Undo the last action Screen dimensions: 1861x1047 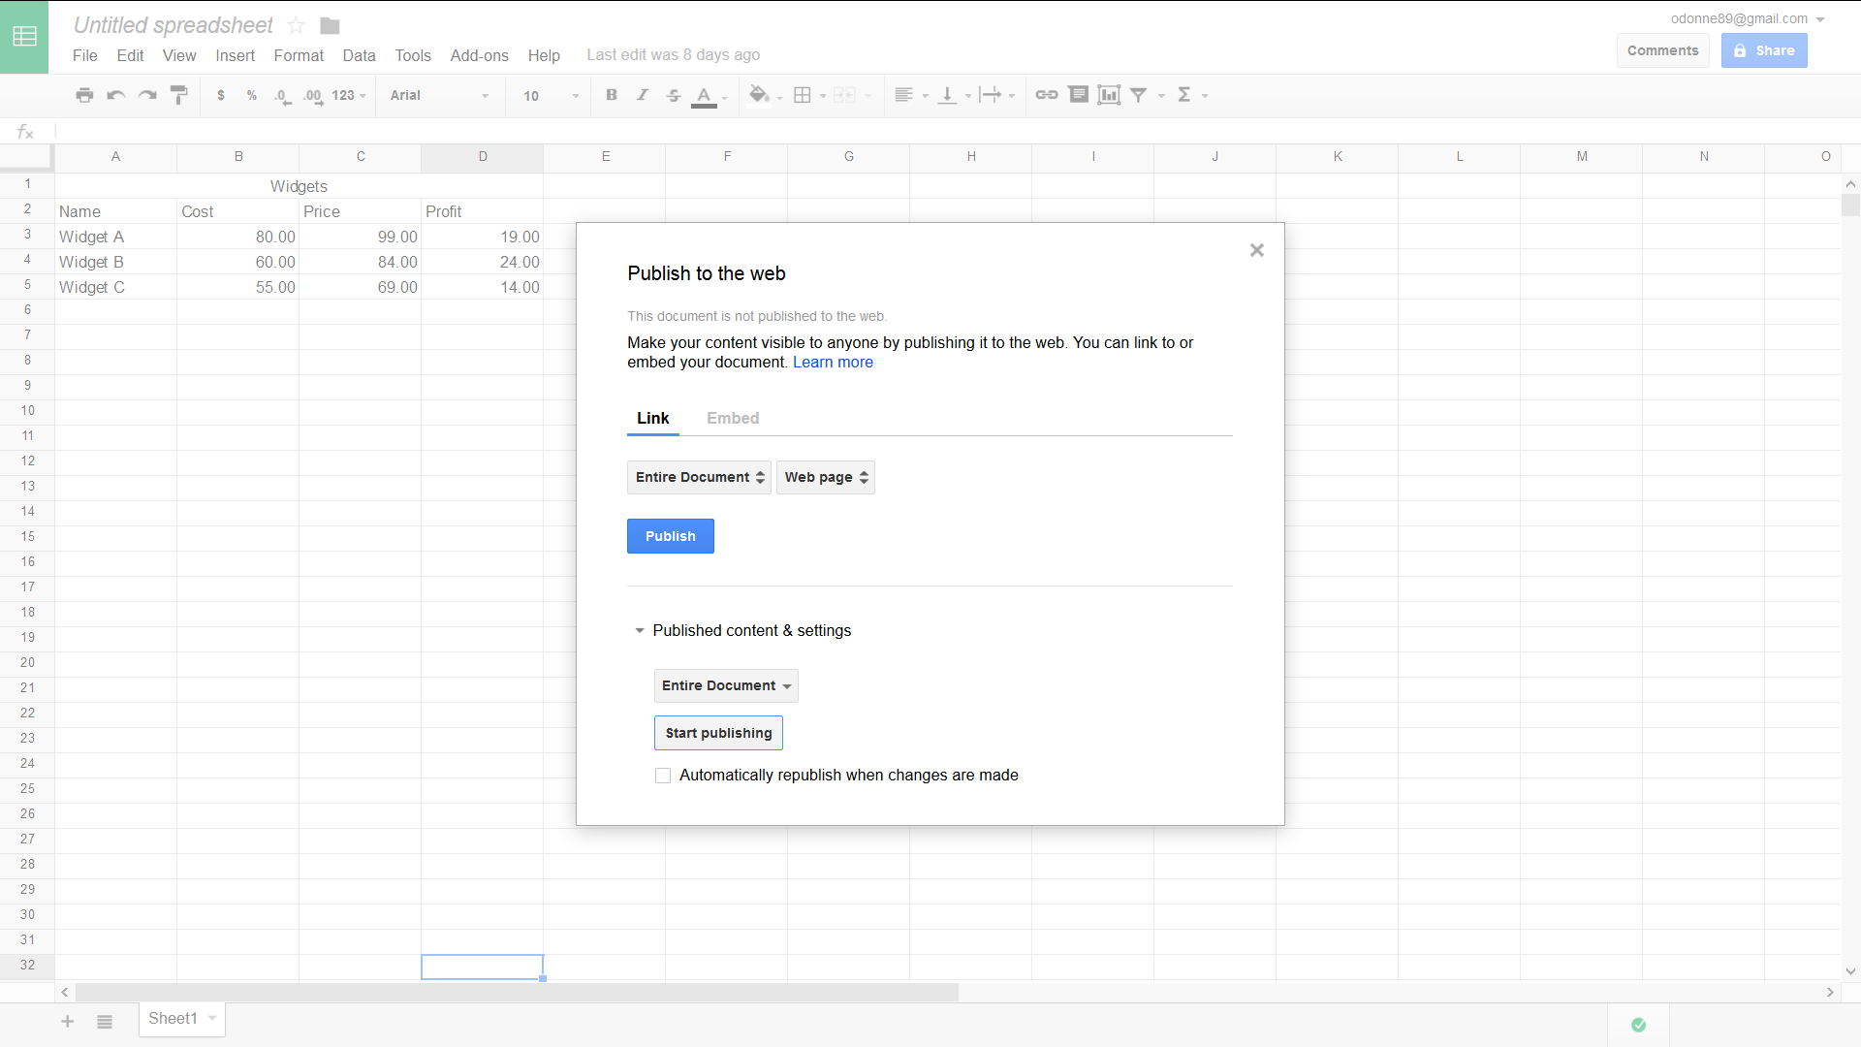tap(116, 95)
